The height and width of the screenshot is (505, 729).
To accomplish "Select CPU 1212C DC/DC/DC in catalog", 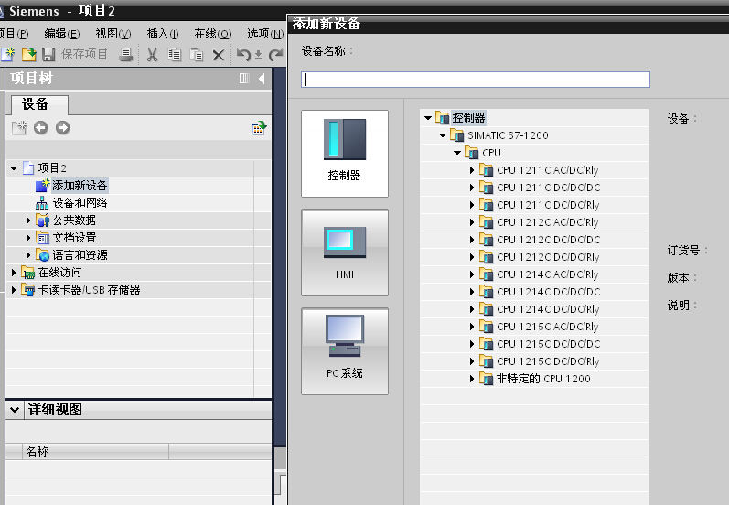I will [x=548, y=240].
